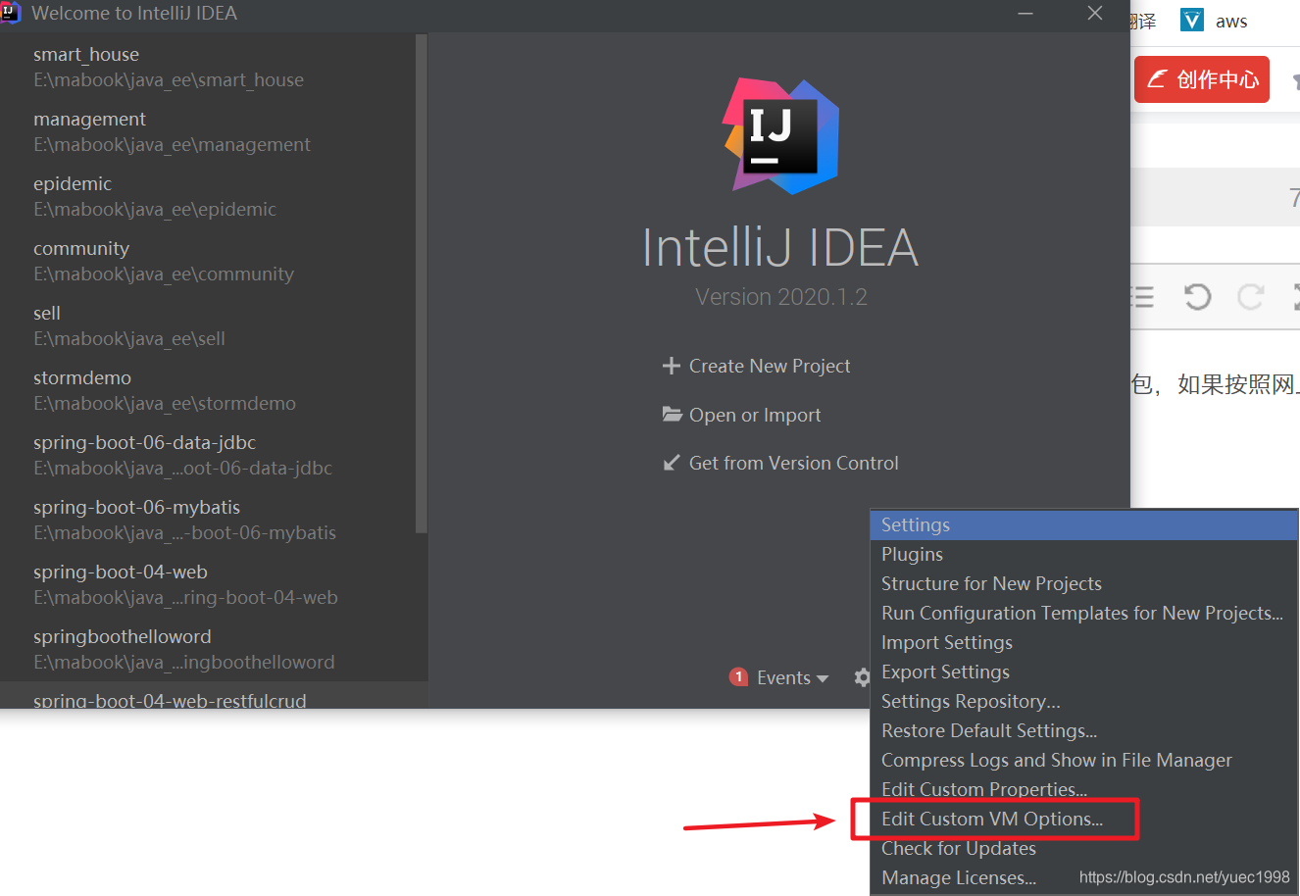Image resolution: width=1300 pixels, height=896 pixels.
Task: Open the Configure gear icon
Action: (862, 677)
